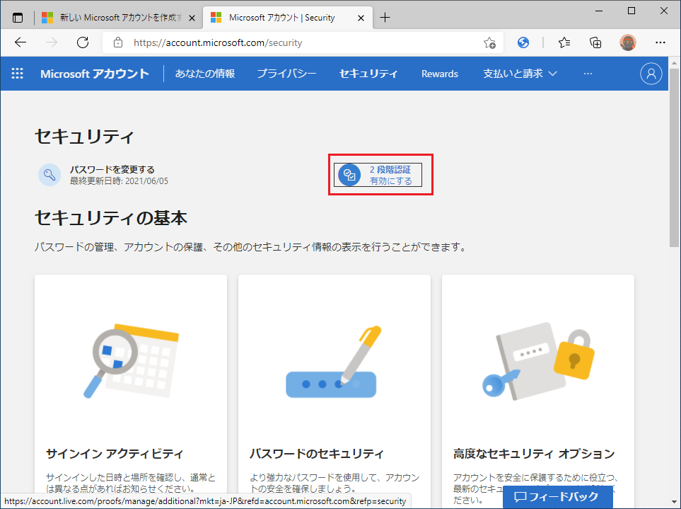Open the tab actions menu icon
The height and width of the screenshot is (509, 681).
tap(18, 18)
